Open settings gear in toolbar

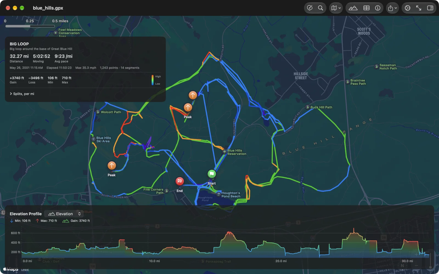pyautogui.click(x=408, y=8)
